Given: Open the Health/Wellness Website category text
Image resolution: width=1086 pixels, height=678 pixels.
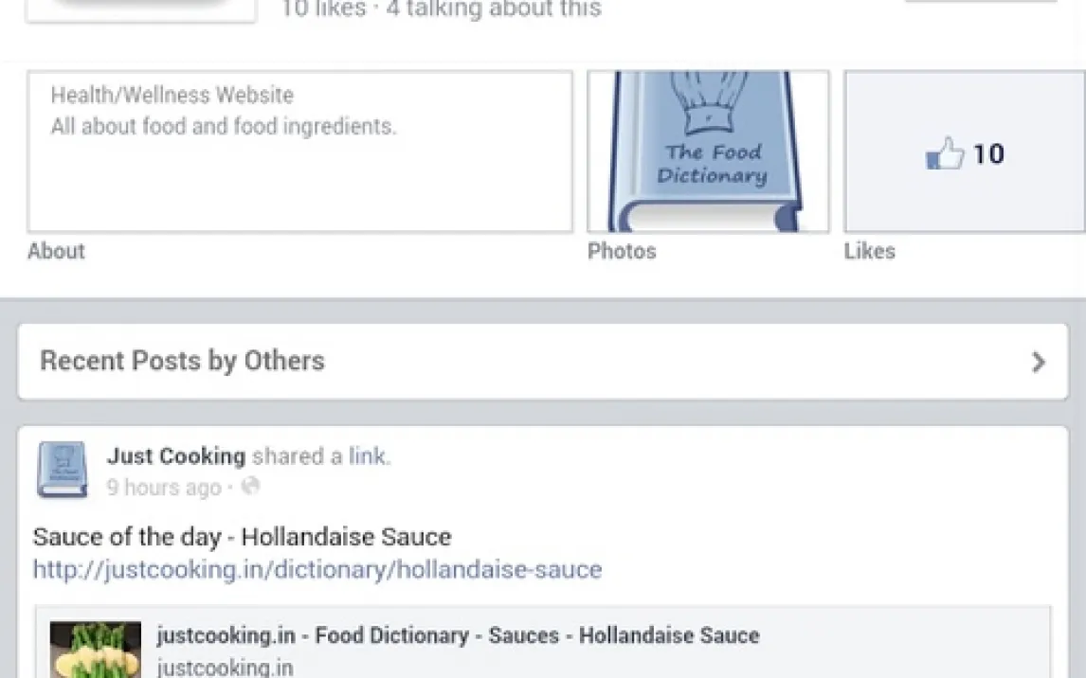Looking at the screenshot, I should tap(172, 95).
